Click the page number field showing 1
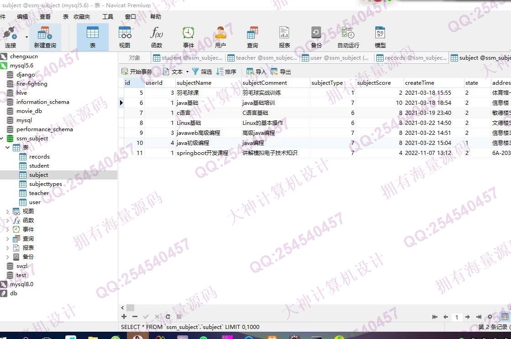The height and width of the screenshot is (339, 511). (457, 317)
